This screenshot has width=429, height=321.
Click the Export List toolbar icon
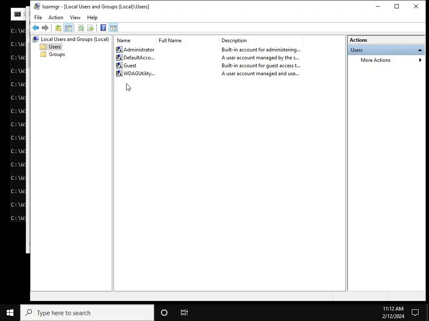pos(90,28)
